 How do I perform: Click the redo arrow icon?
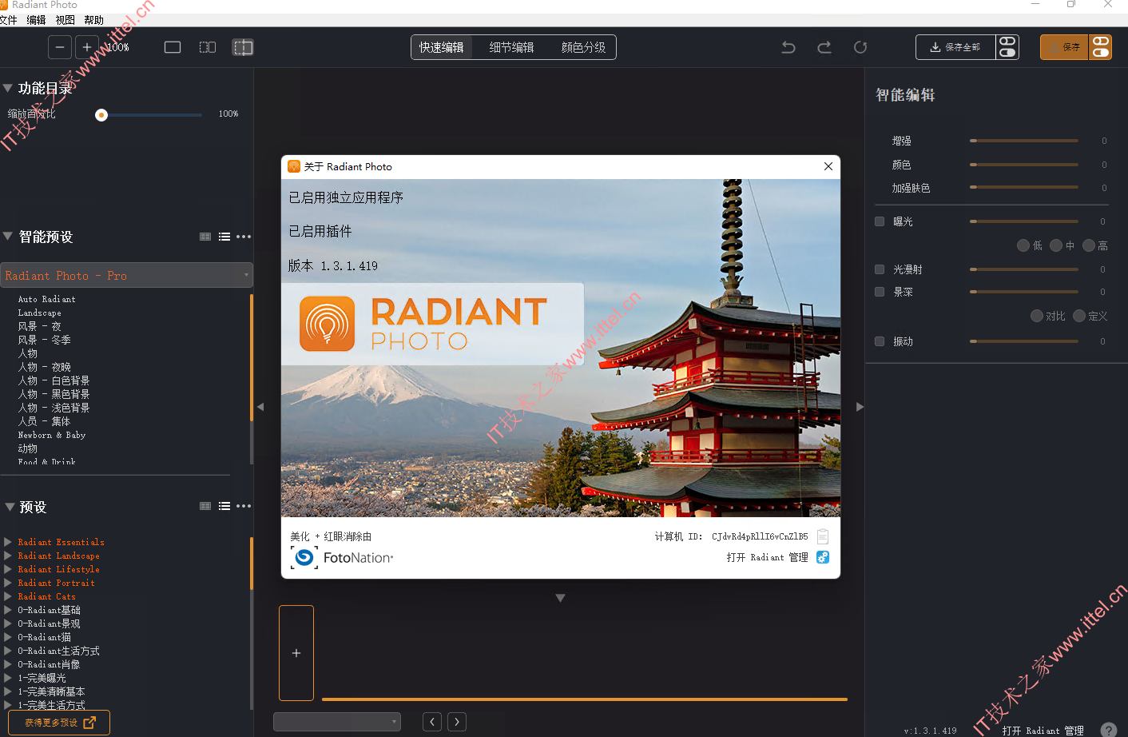point(824,47)
